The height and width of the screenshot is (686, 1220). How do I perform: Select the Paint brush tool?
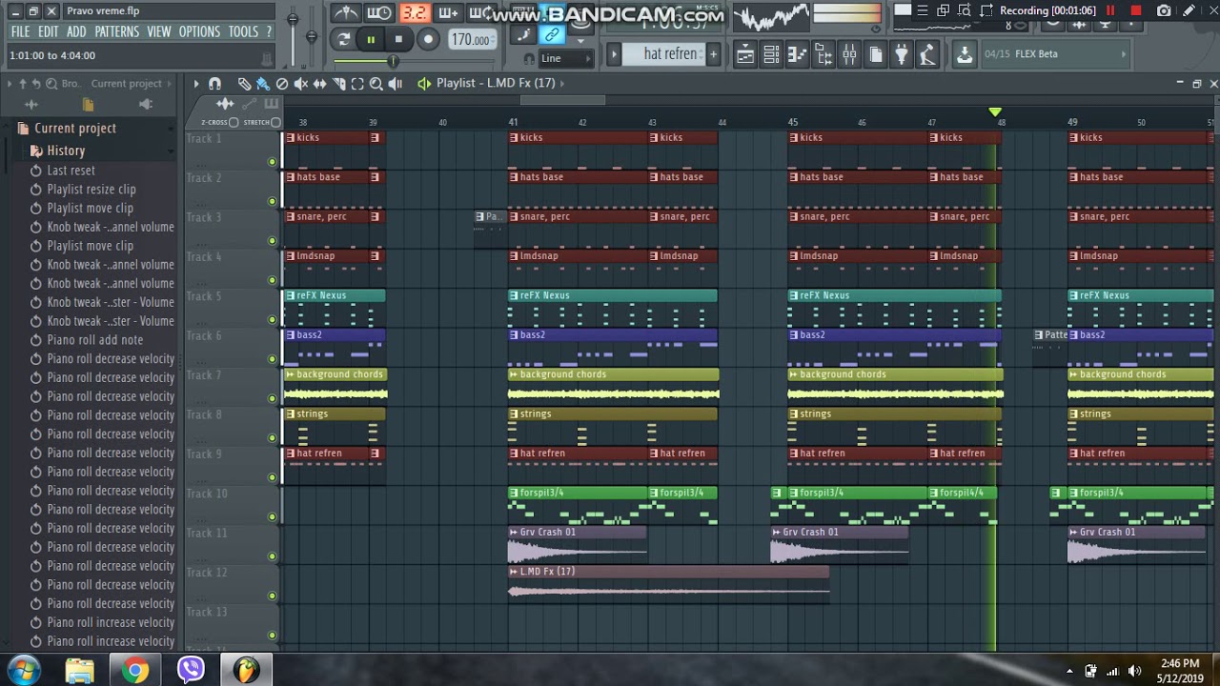[263, 84]
